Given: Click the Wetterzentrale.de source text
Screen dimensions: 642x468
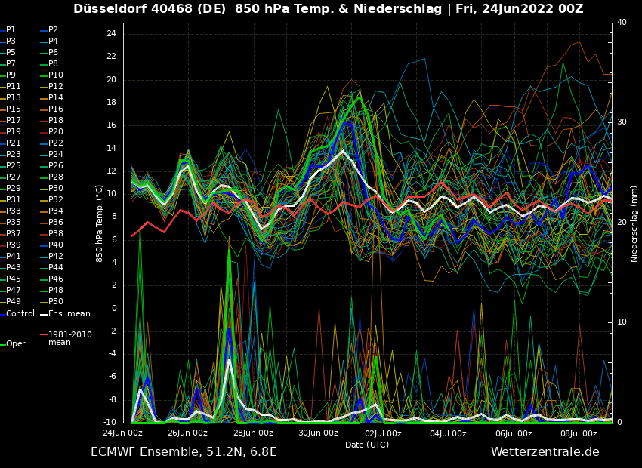Looking at the screenshot, I should pyautogui.click(x=545, y=452).
